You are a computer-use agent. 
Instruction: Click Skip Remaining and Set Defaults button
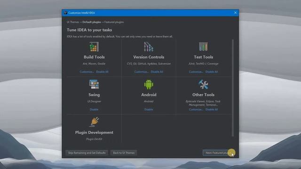click(x=87, y=153)
